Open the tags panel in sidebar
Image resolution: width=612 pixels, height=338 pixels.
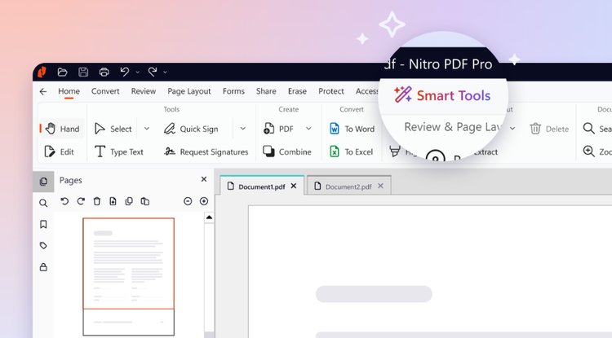click(x=43, y=246)
